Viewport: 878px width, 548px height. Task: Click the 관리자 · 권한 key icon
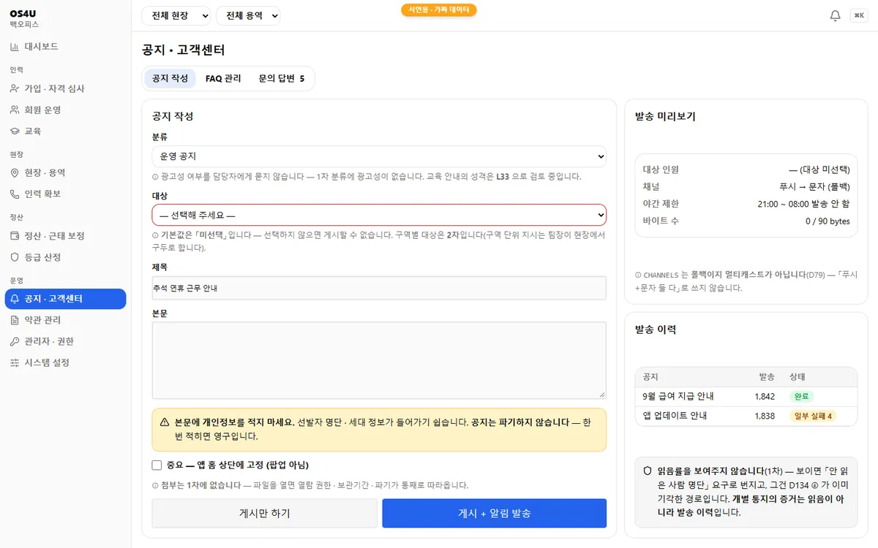click(x=15, y=341)
